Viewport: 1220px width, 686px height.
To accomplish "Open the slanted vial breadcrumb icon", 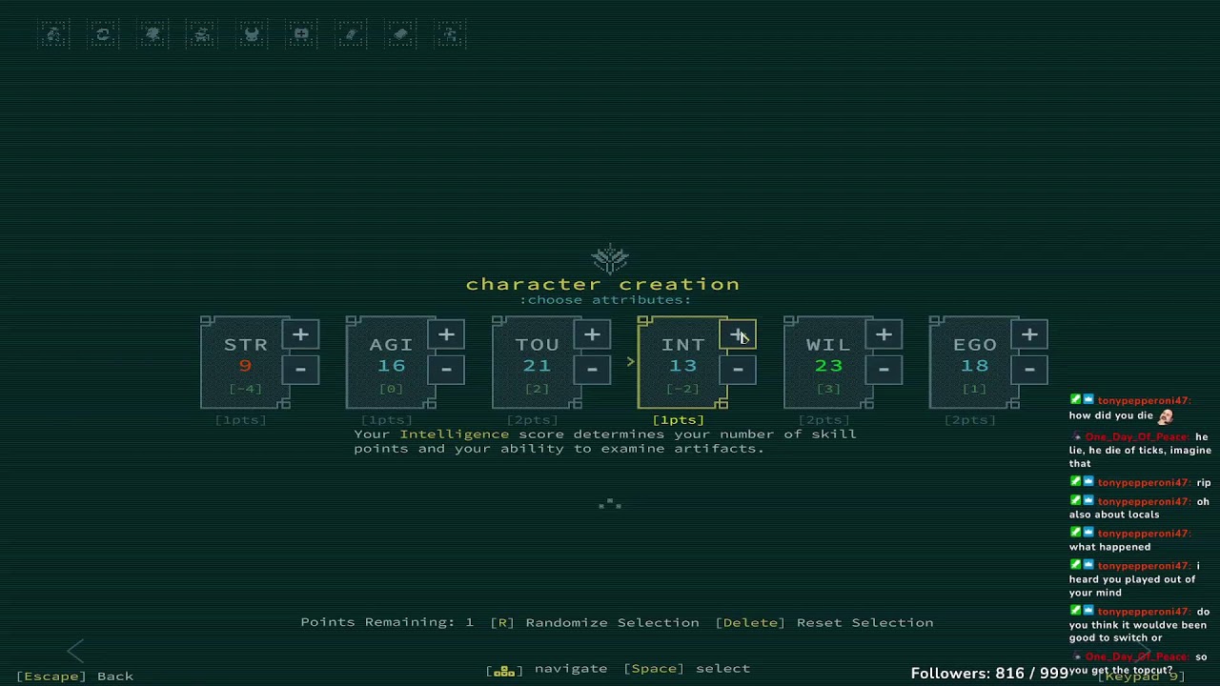I will click(351, 35).
